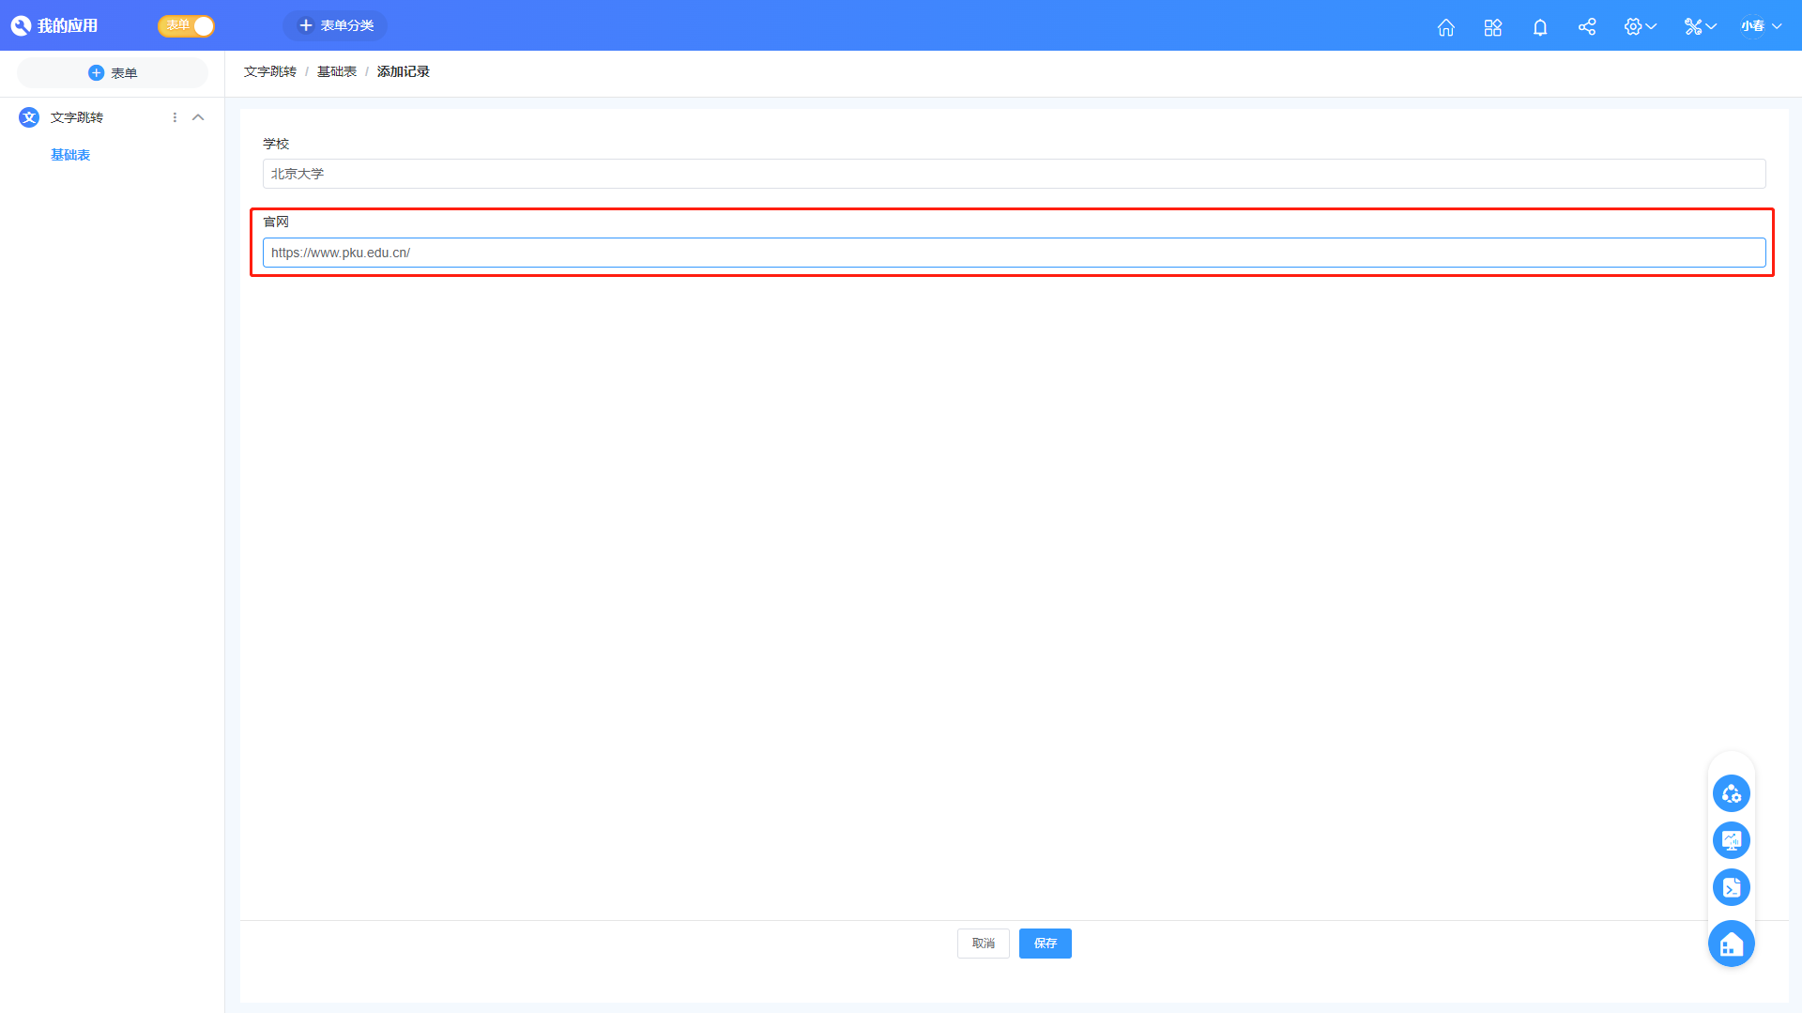Expand the tools wrench dropdown
The image size is (1802, 1013).
click(1700, 26)
